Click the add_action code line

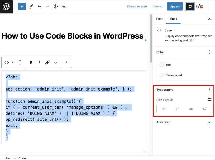pyautogui.click(x=69, y=89)
